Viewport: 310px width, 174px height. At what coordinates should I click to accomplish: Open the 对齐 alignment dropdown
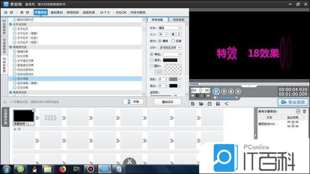pyautogui.click(x=170, y=48)
